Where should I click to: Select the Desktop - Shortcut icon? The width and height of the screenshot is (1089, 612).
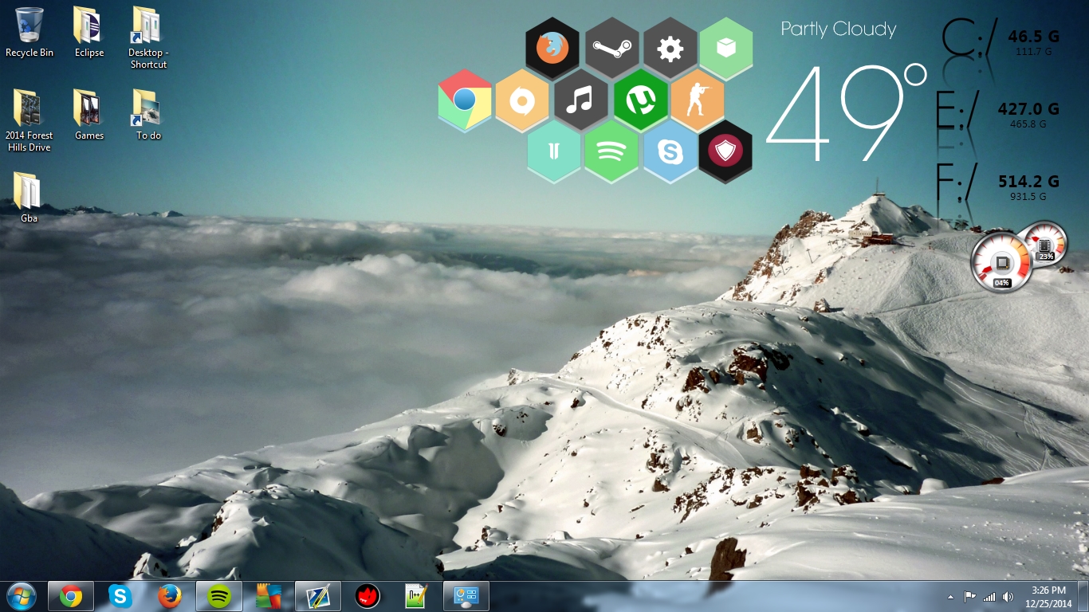coord(148,38)
